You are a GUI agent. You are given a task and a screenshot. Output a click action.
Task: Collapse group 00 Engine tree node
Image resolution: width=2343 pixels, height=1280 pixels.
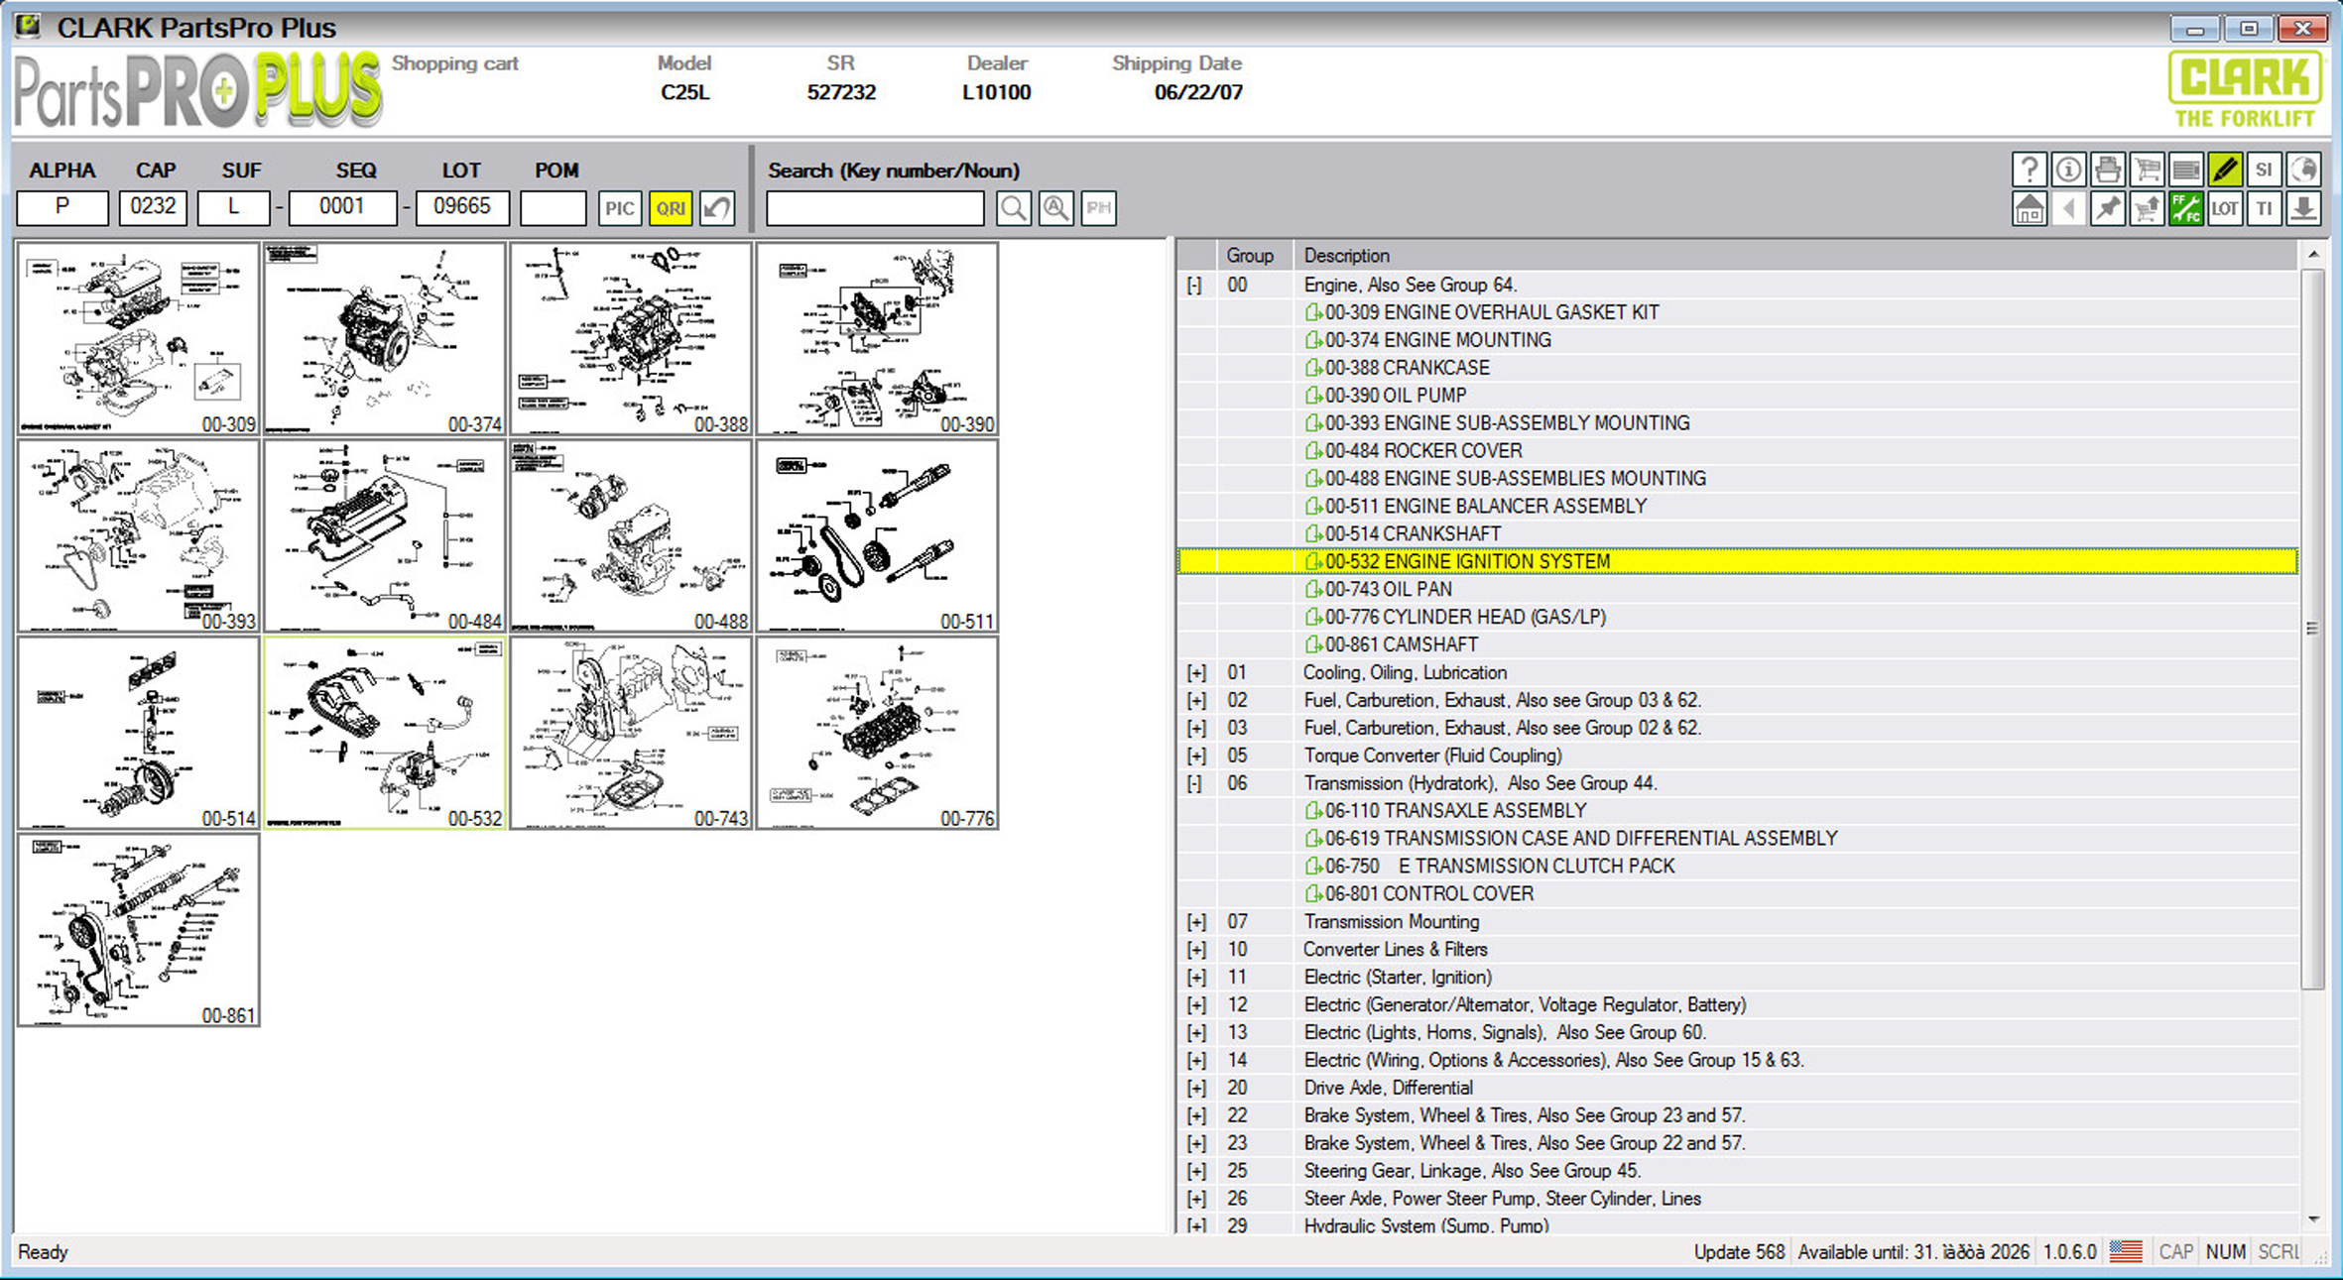[x=1194, y=286]
